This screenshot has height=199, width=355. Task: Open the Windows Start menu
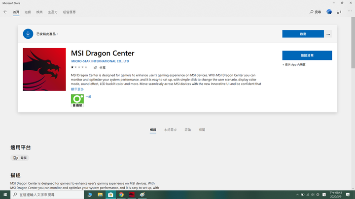click(x=5, y=195)
